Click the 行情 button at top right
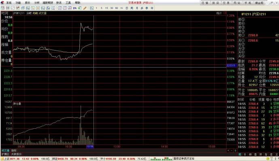Image resolution: width=279 pixels, height=161 pixels. coord(205,3)
